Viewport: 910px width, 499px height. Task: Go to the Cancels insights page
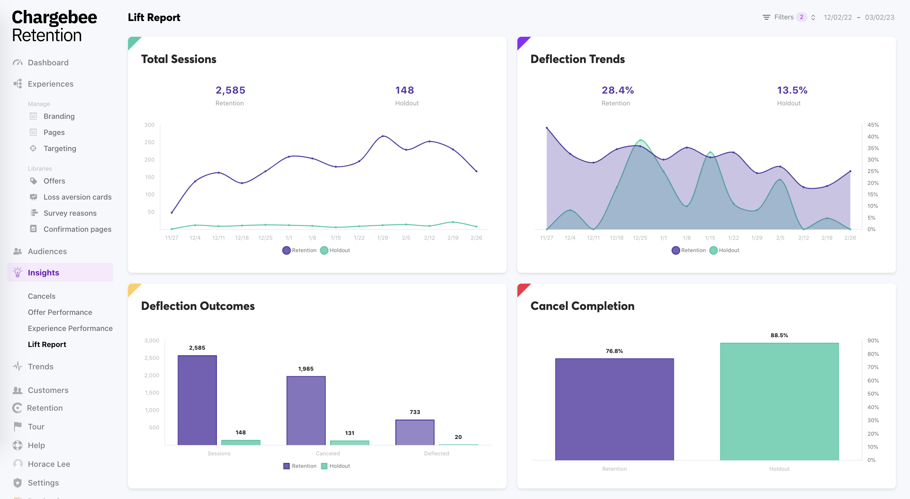tap(41, 296)
